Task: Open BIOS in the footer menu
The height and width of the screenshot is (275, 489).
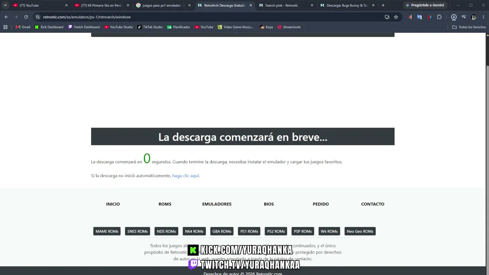Action: pos(269,204)
